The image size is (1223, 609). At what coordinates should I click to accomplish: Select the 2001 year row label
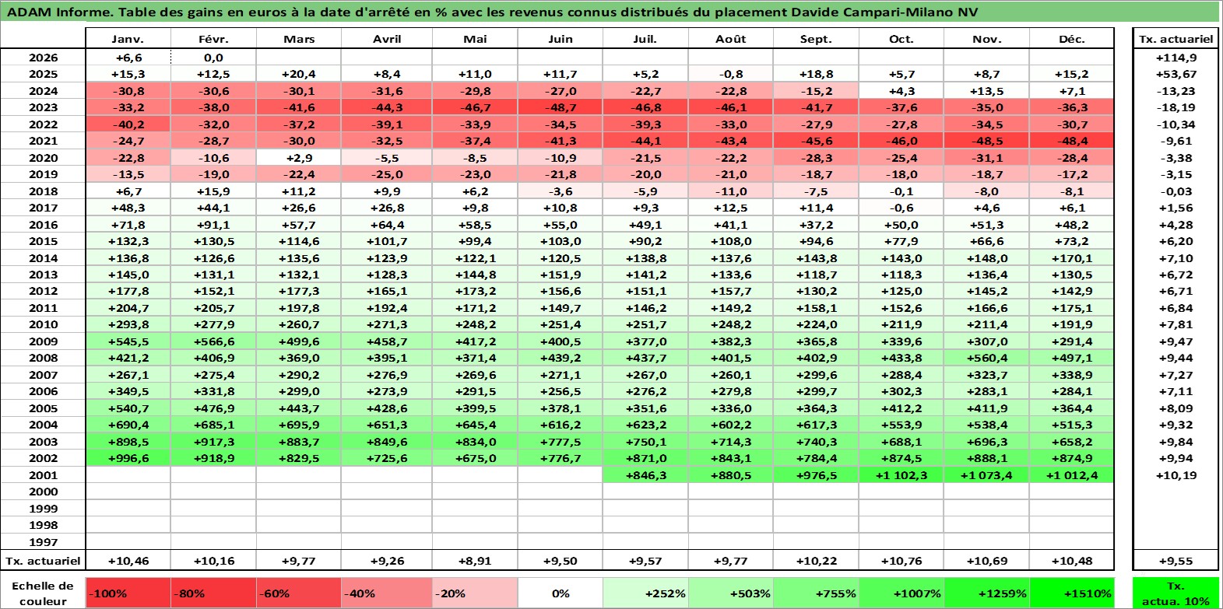[x=43, y=475]
